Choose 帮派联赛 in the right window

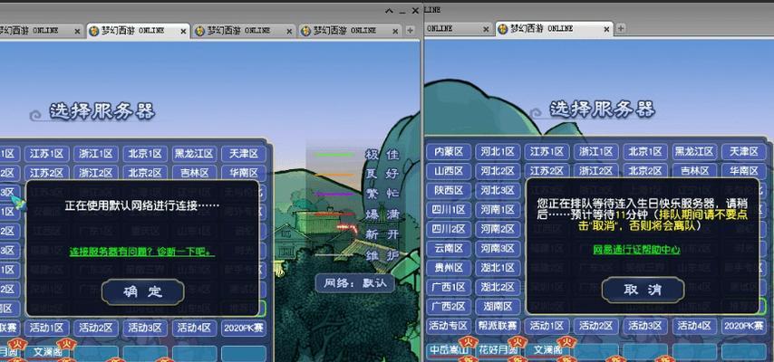[498, 326]
